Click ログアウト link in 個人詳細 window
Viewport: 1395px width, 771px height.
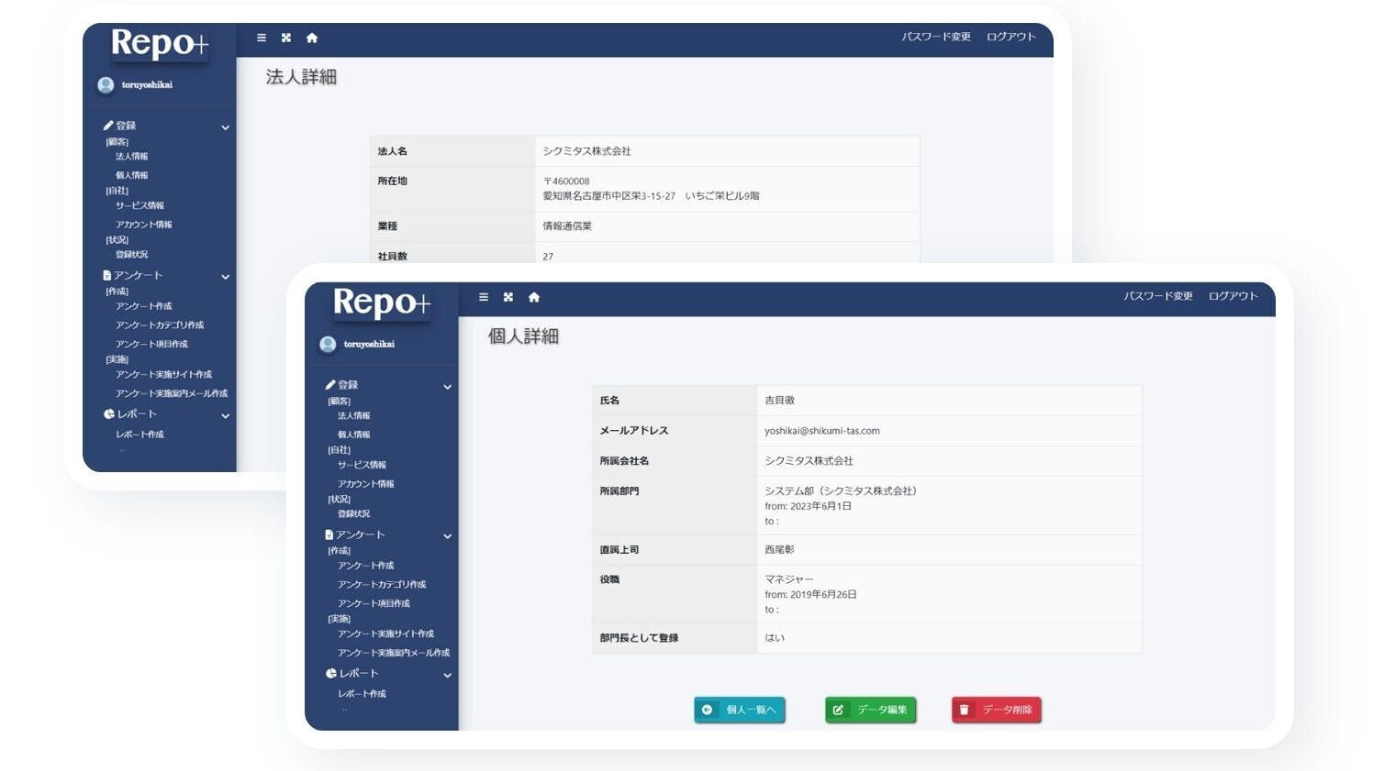click(1233, 296)
